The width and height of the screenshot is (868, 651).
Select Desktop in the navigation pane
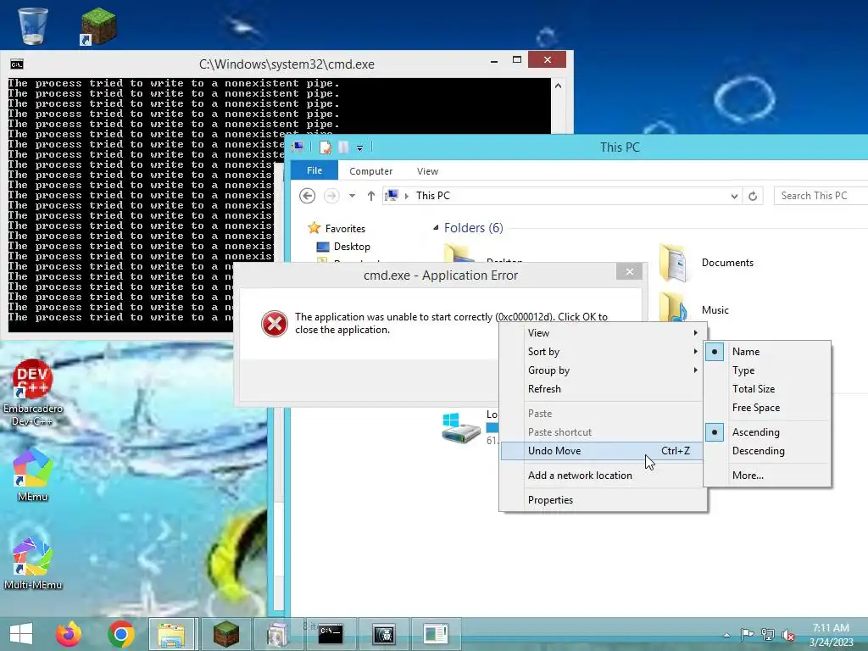tap(352, 247)
